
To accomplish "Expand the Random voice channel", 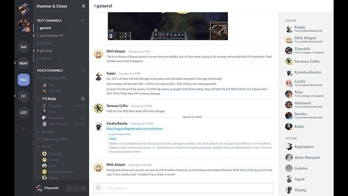I will click(x=38, y=132).
